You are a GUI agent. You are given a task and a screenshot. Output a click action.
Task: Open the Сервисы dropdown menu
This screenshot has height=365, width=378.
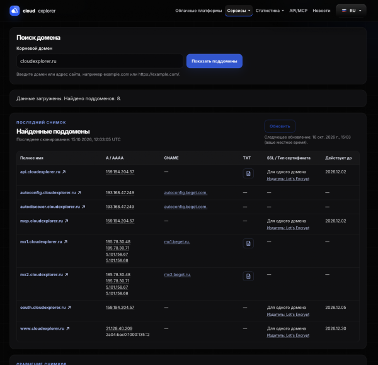pos(238,11)
